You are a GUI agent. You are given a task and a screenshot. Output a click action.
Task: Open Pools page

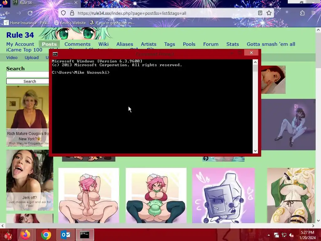pos(189,44)
